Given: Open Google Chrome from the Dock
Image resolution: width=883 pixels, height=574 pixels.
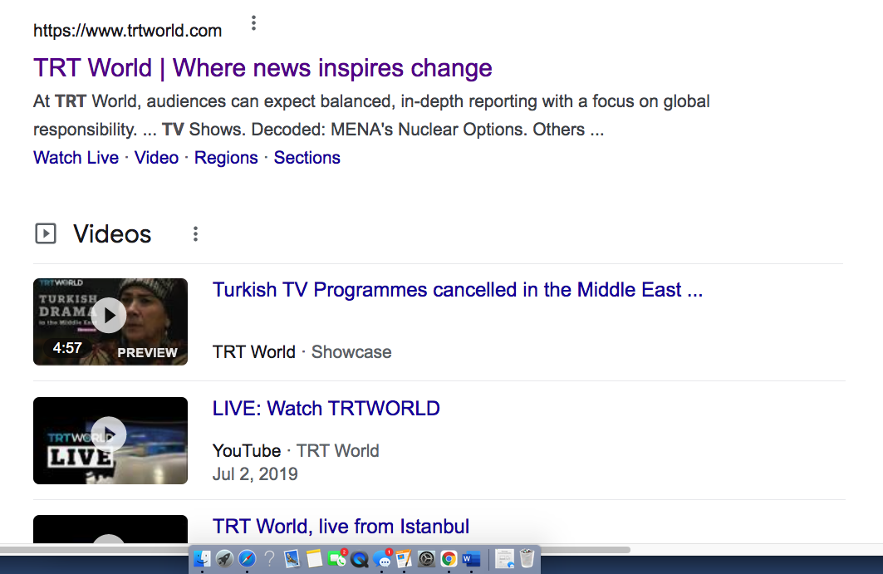Looking at the screenshot, I should click(x=449, y=559).
